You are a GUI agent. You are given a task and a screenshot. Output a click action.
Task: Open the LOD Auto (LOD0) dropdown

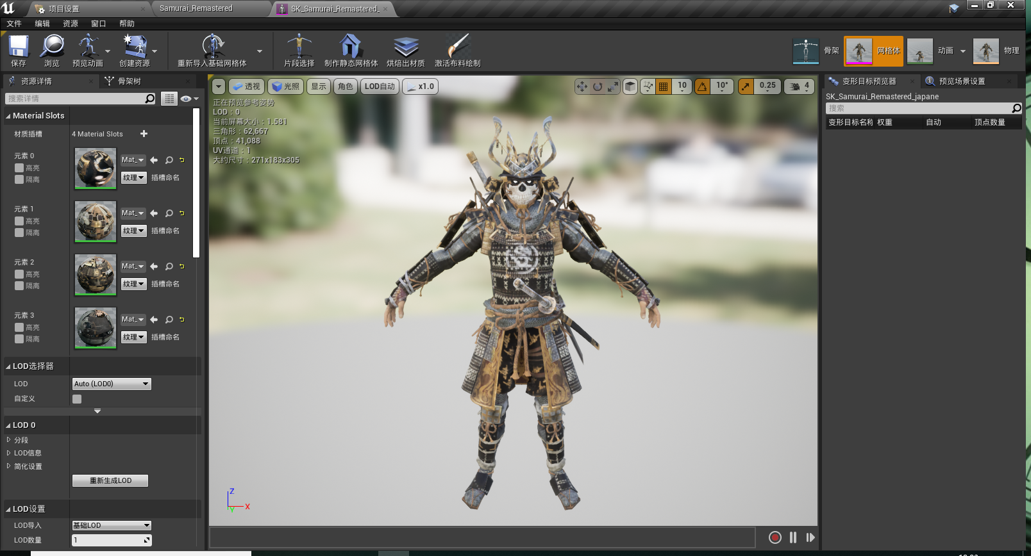coord(112,384)
